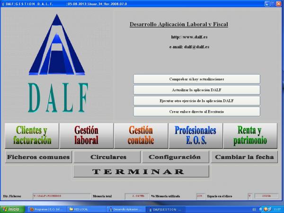
Task: Switch to Desarrollo Aplicacion taskbar window
Action: point(125,210)
